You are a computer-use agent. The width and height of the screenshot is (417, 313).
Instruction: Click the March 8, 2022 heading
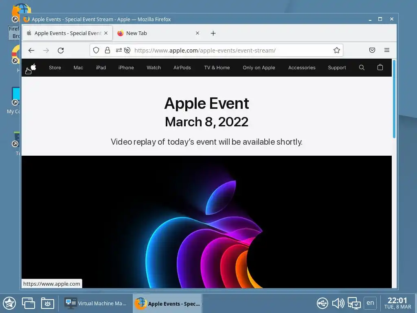[x=206, y=122]
